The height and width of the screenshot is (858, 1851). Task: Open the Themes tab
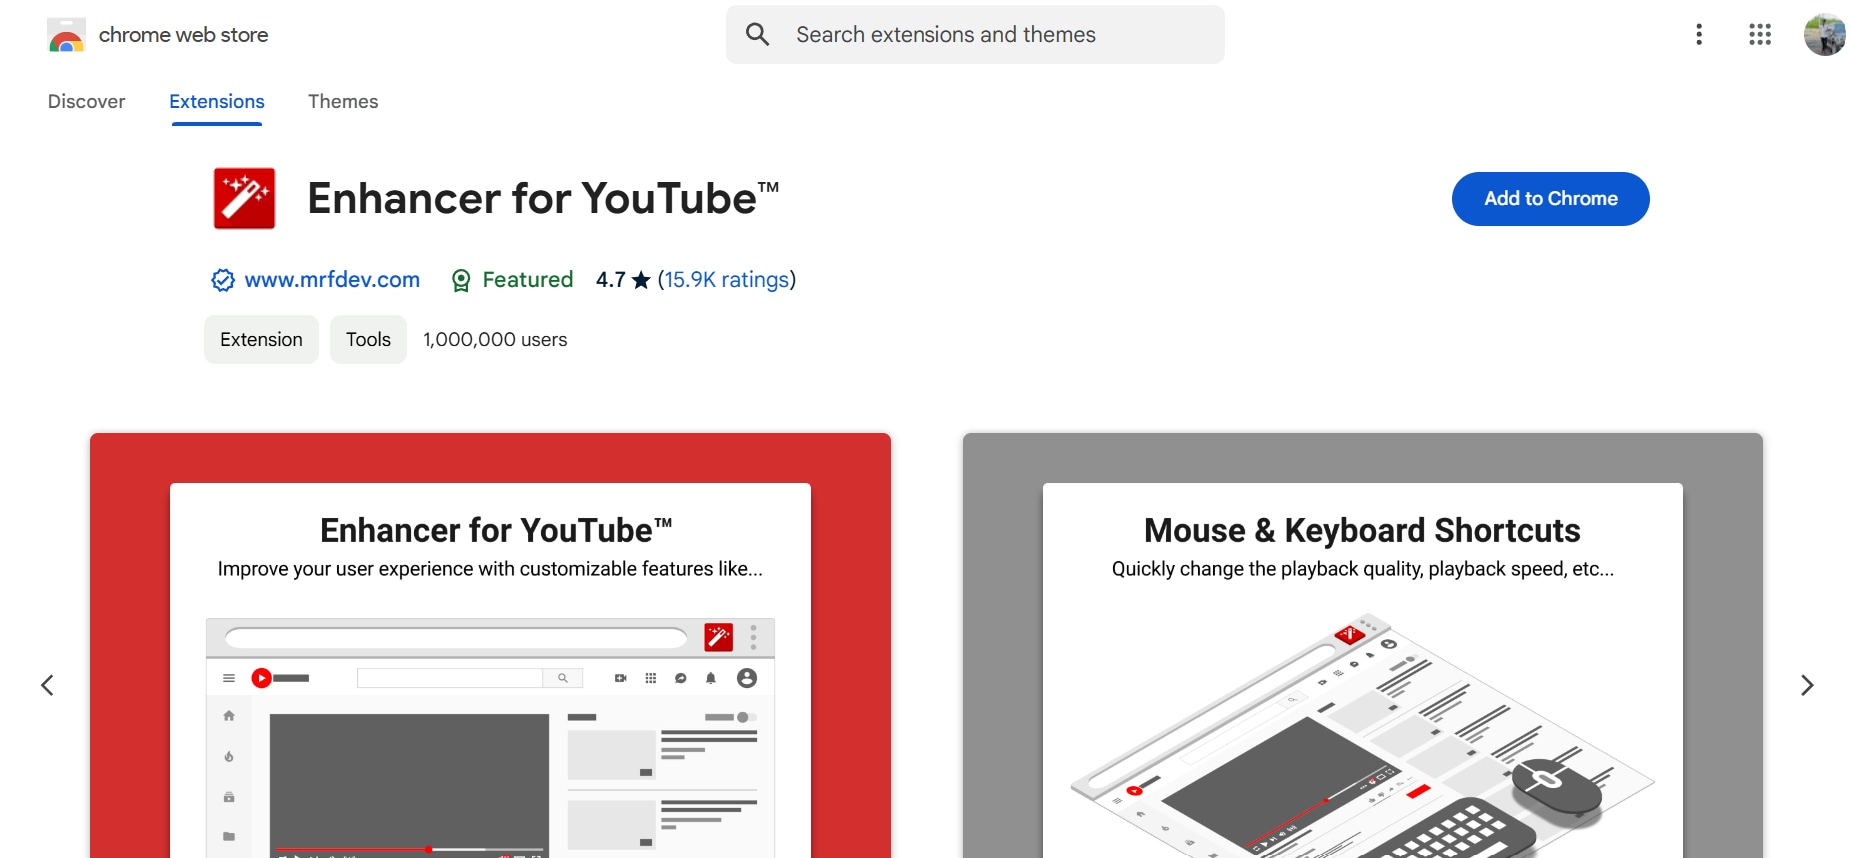coord(343,102)
